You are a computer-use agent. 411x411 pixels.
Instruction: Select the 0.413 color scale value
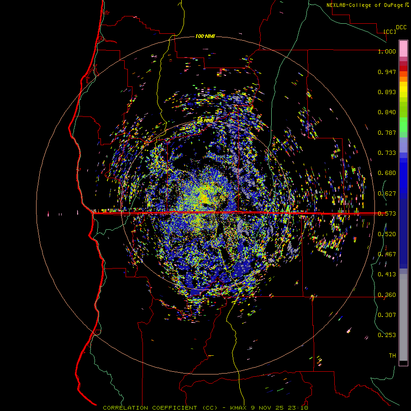coord(387,274)
